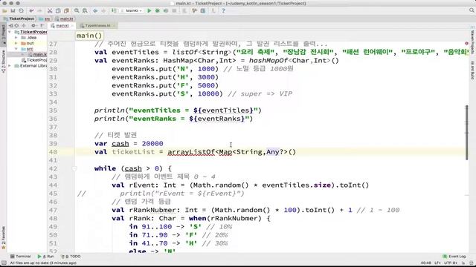This screenshot has height=267, width=476.
Task: Select TicketProject breadcrumb in navigation bar
Action: [x=19, y=19]
